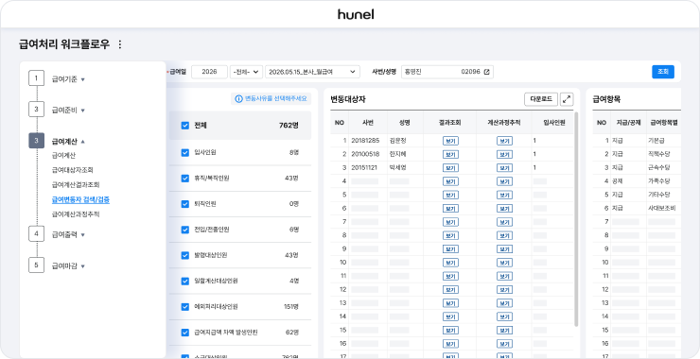
Task: Open the 2026.05.15_본사_월급여 dropdown
Action: (312, 72)
